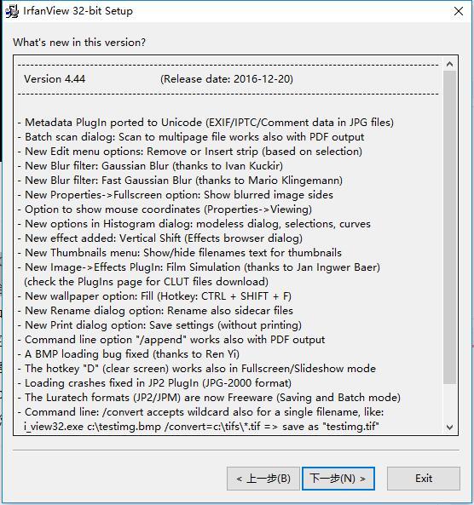Click the Film Simulation PlugIn line
474x505 pixels.
199,267
